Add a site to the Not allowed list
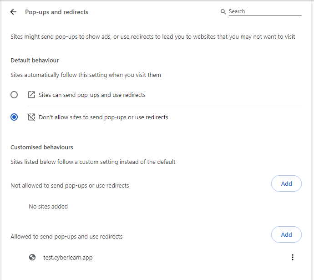This screenshot has height=280, width=314. tap(286, 183)
